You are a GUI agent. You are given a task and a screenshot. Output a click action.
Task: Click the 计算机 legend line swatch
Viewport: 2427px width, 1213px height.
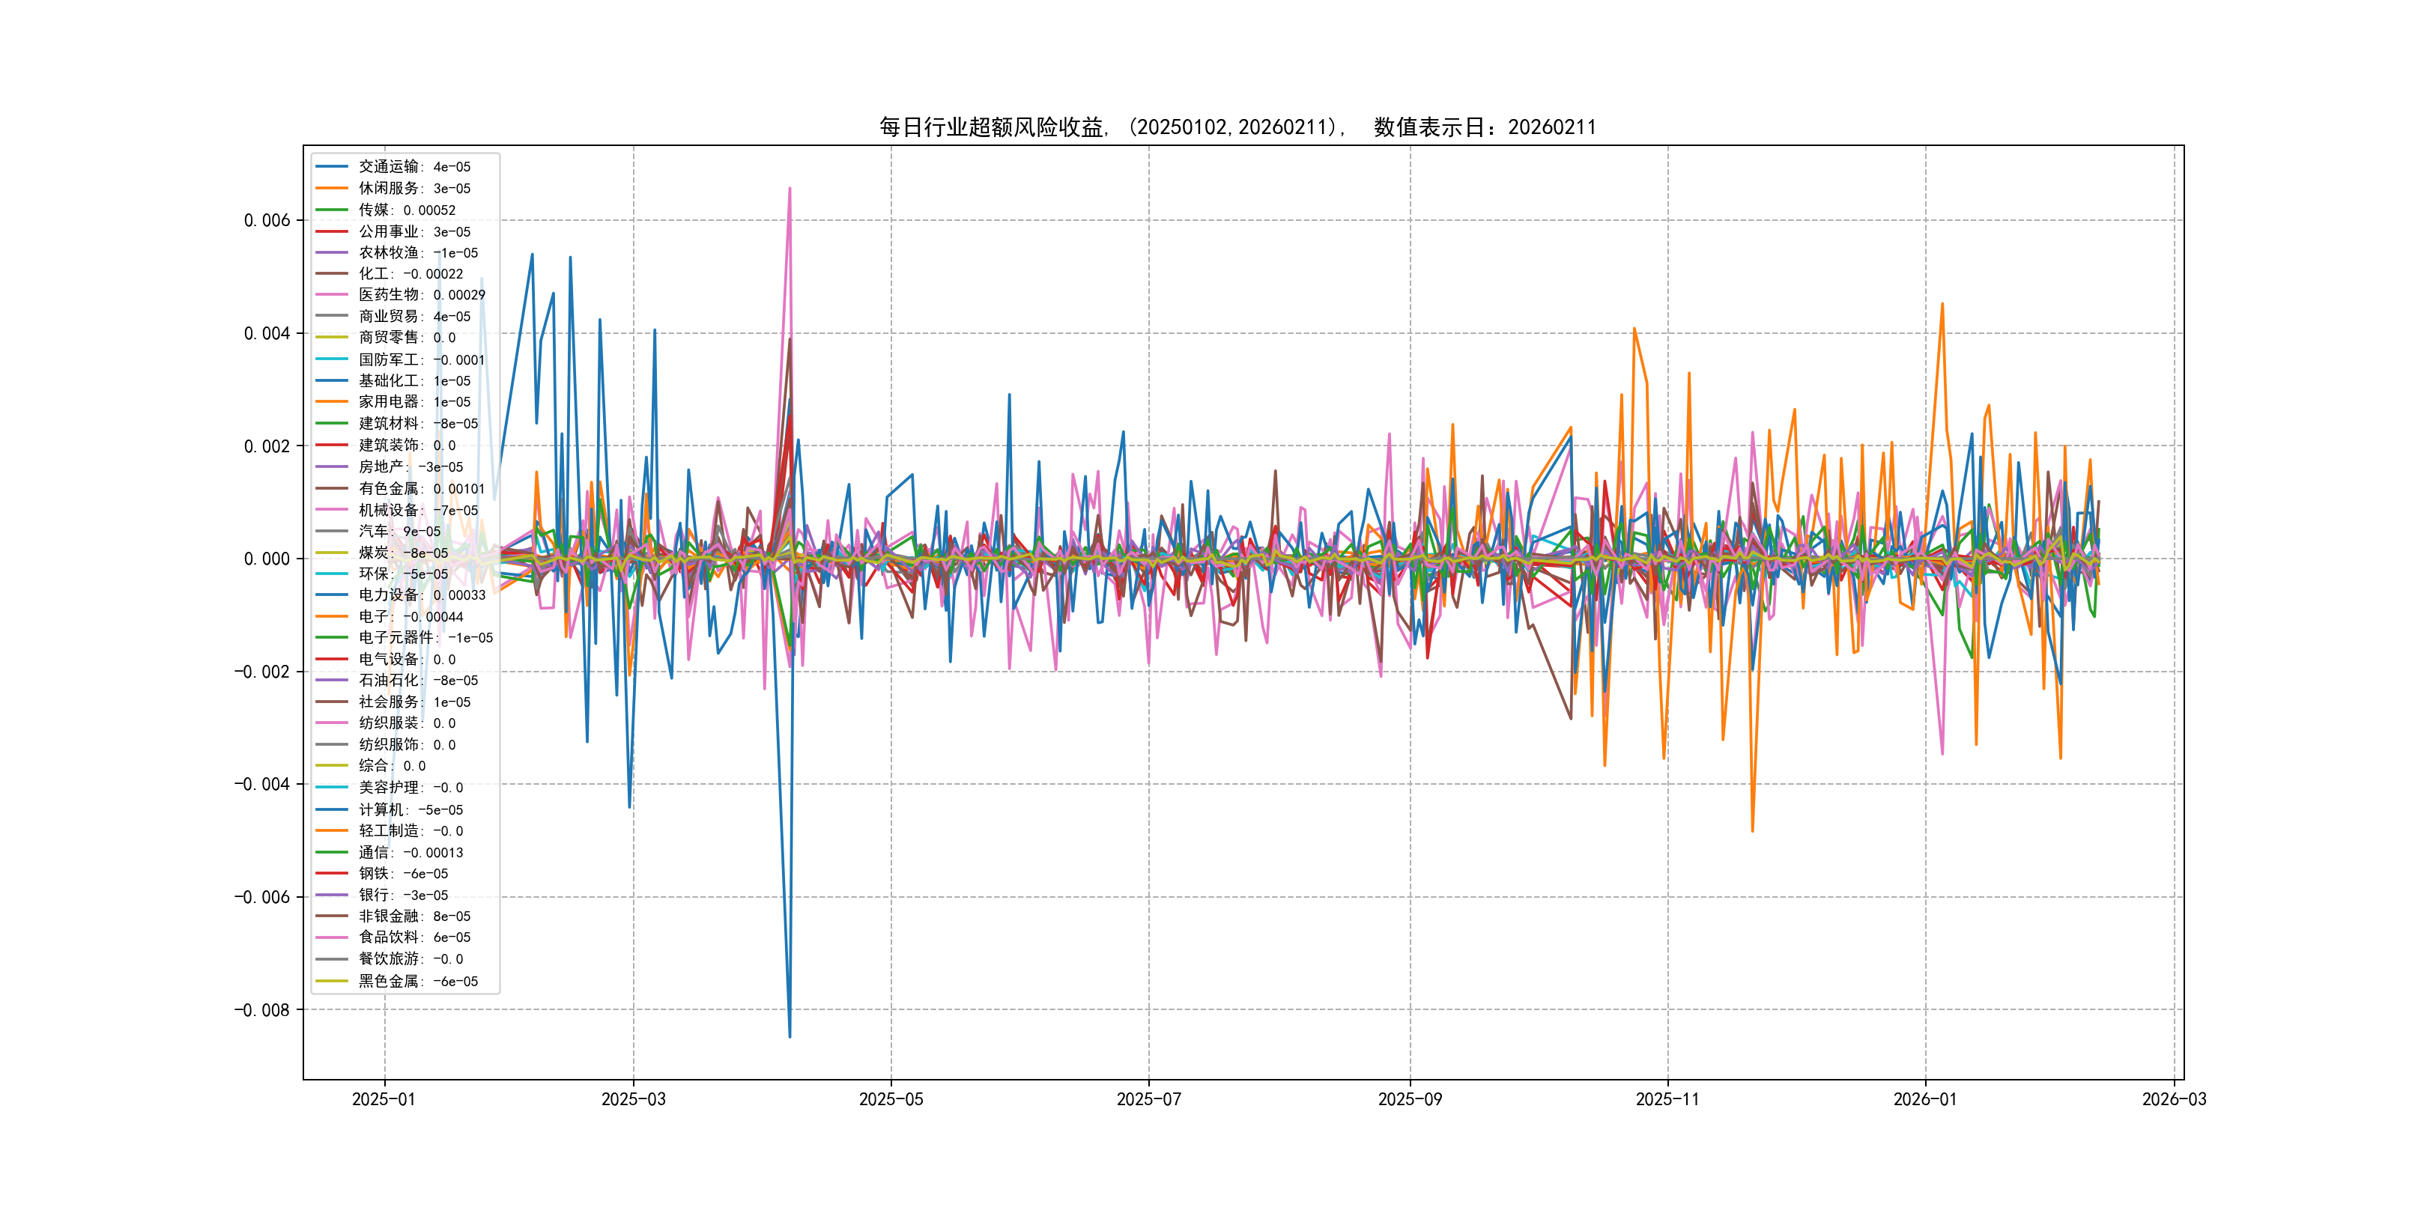click(x=332, y=809)
